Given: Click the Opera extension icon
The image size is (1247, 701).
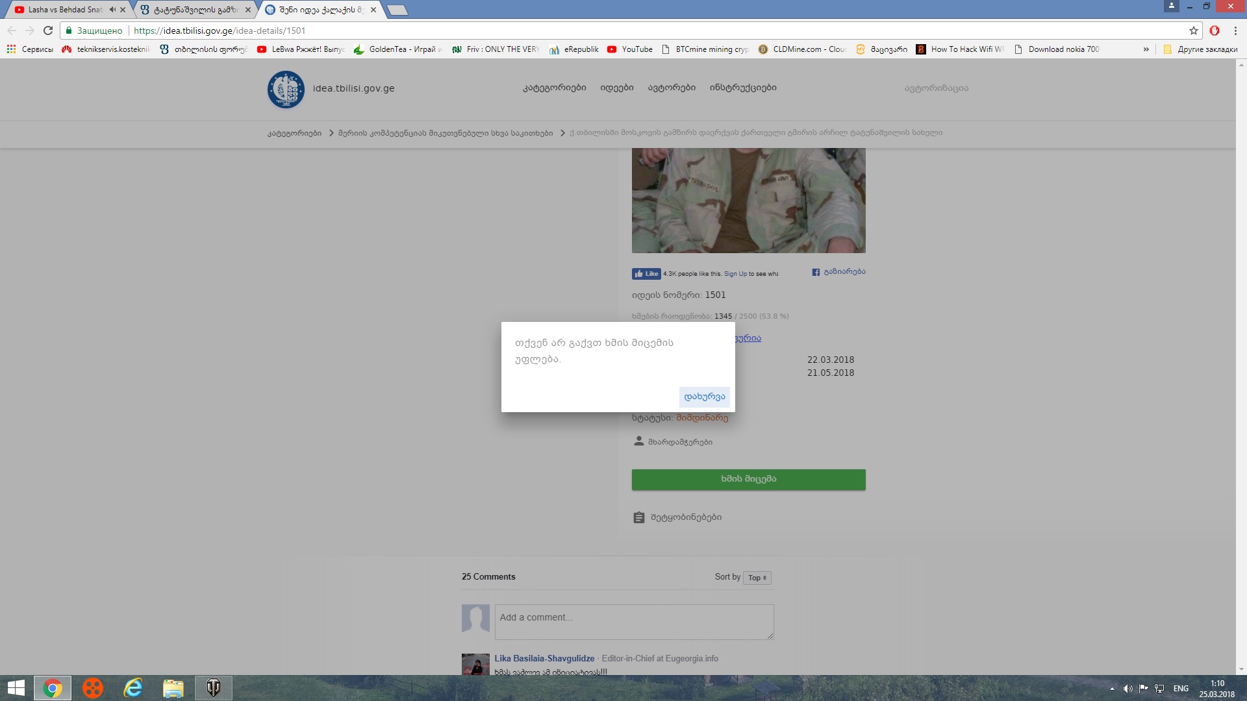Looking at the screenshot, I should (1215, 31).
